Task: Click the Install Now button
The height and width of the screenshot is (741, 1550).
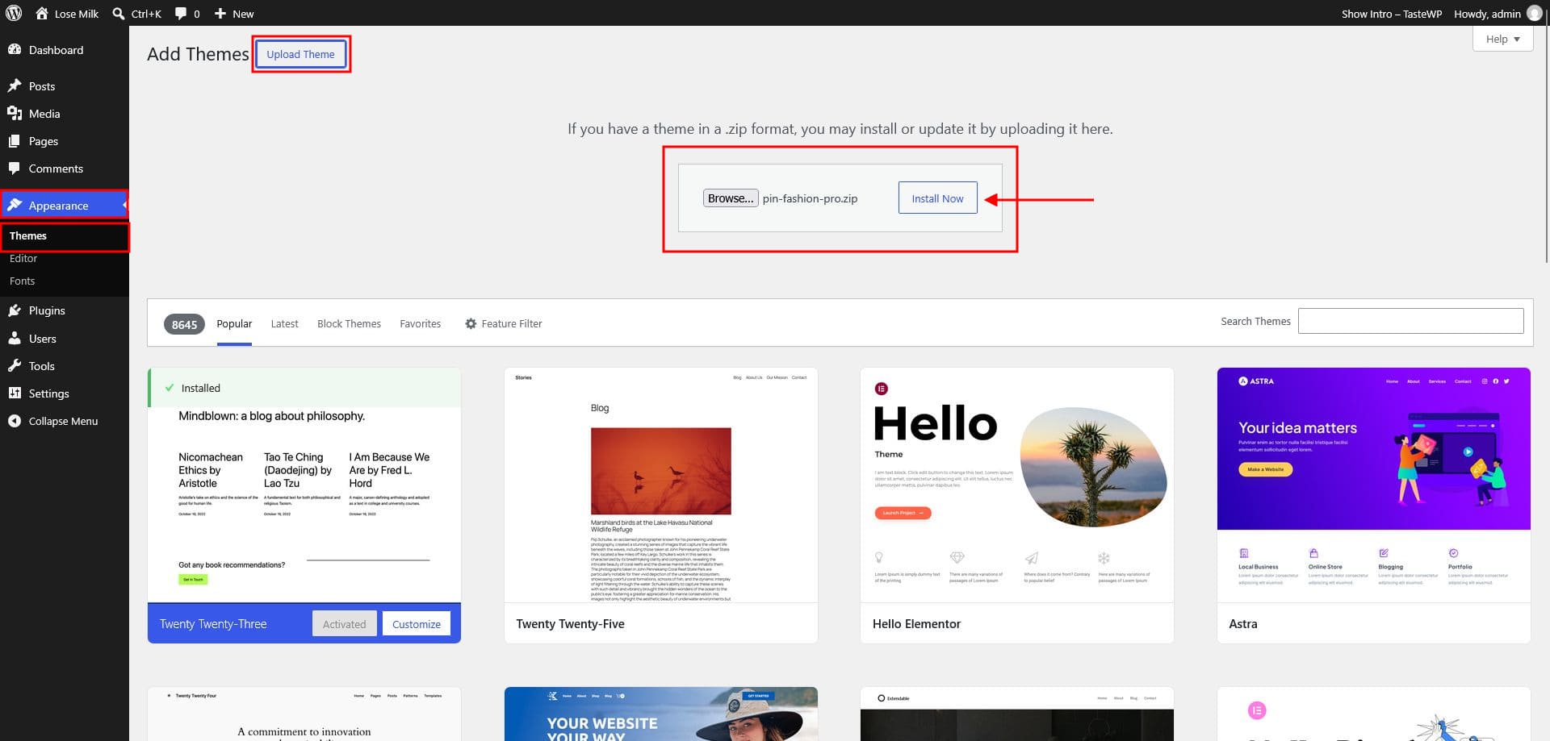Action: [937, 198]
